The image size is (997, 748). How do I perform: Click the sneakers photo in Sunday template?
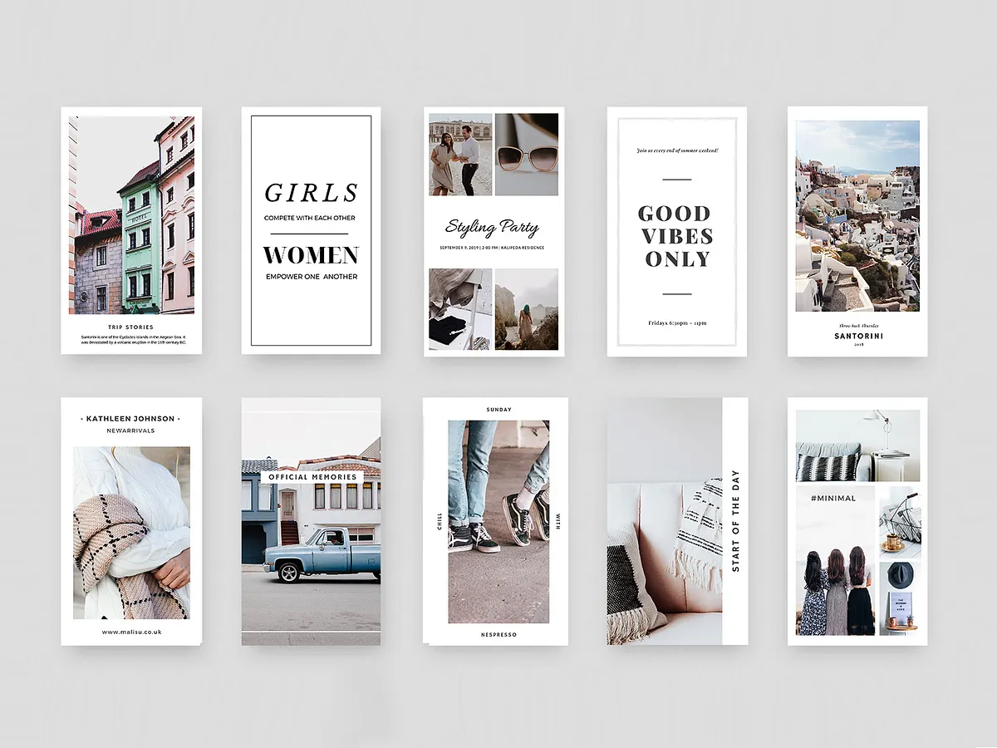498,521
